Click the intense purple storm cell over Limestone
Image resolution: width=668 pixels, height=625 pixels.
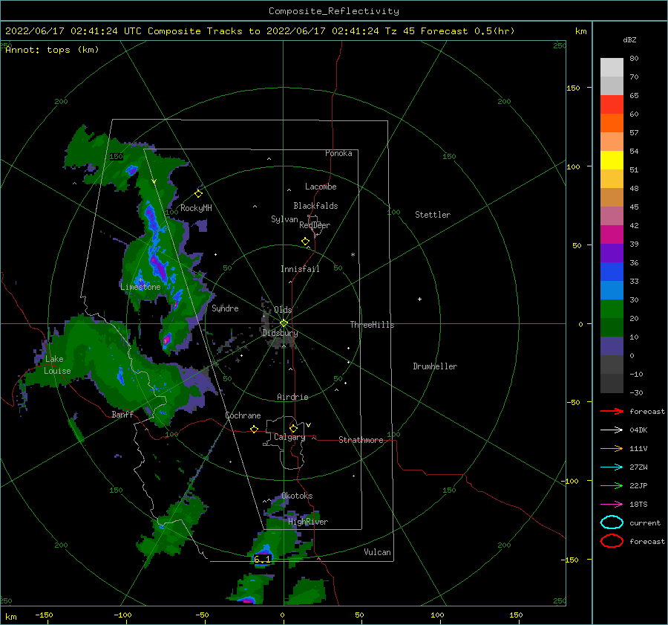pyautogui.click(x=159, y=265)
